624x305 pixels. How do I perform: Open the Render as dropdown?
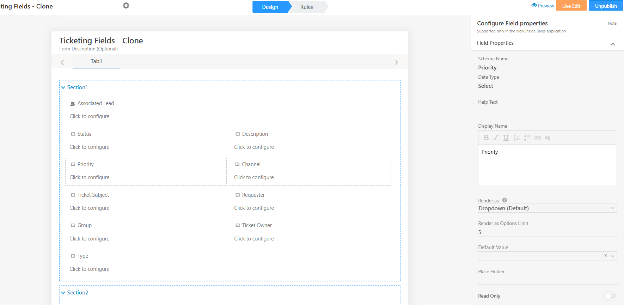(547, 208)
